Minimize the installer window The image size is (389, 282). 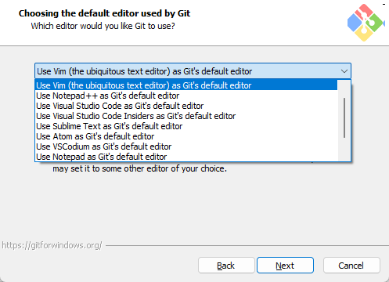coord(384,4)
